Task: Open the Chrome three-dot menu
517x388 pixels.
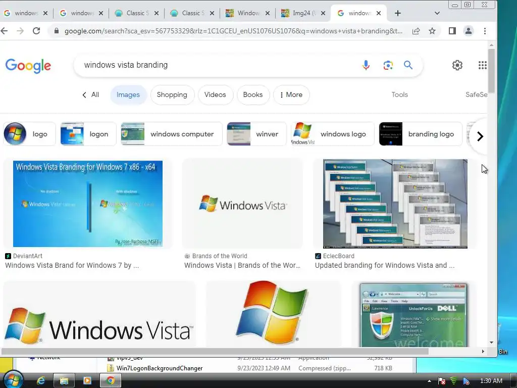Action: click(x=485, y=31)
